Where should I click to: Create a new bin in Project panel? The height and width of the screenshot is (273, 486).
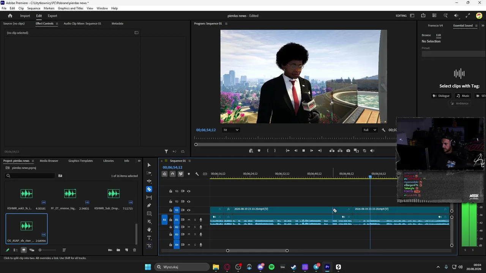[x=118, y=250]
